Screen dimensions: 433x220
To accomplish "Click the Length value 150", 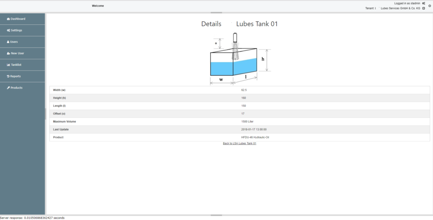I will (244, 106).
